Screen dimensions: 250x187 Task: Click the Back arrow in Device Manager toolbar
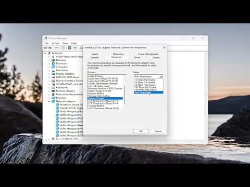click(45, 48)
